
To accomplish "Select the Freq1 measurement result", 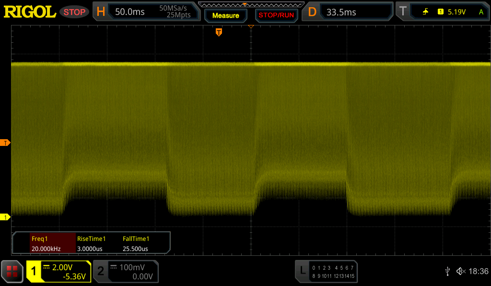I will 46,243.
